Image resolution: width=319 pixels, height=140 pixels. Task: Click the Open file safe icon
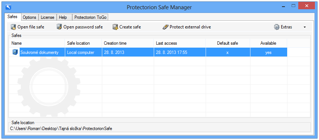click(13, 27)
